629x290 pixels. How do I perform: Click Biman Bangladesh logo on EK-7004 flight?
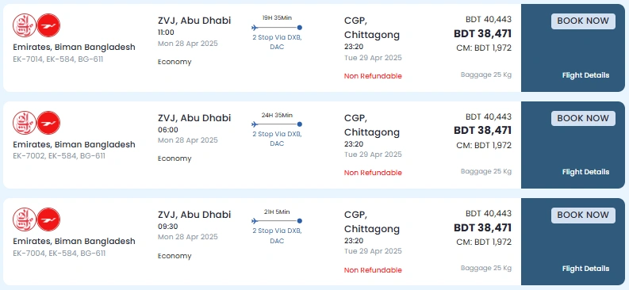pos(48,219)
